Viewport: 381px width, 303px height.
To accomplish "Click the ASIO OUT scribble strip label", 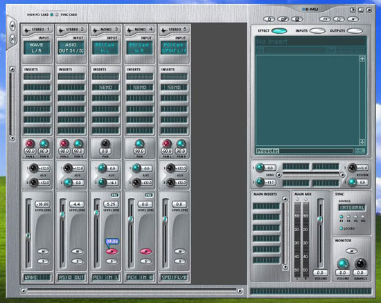I will (71, 277).
